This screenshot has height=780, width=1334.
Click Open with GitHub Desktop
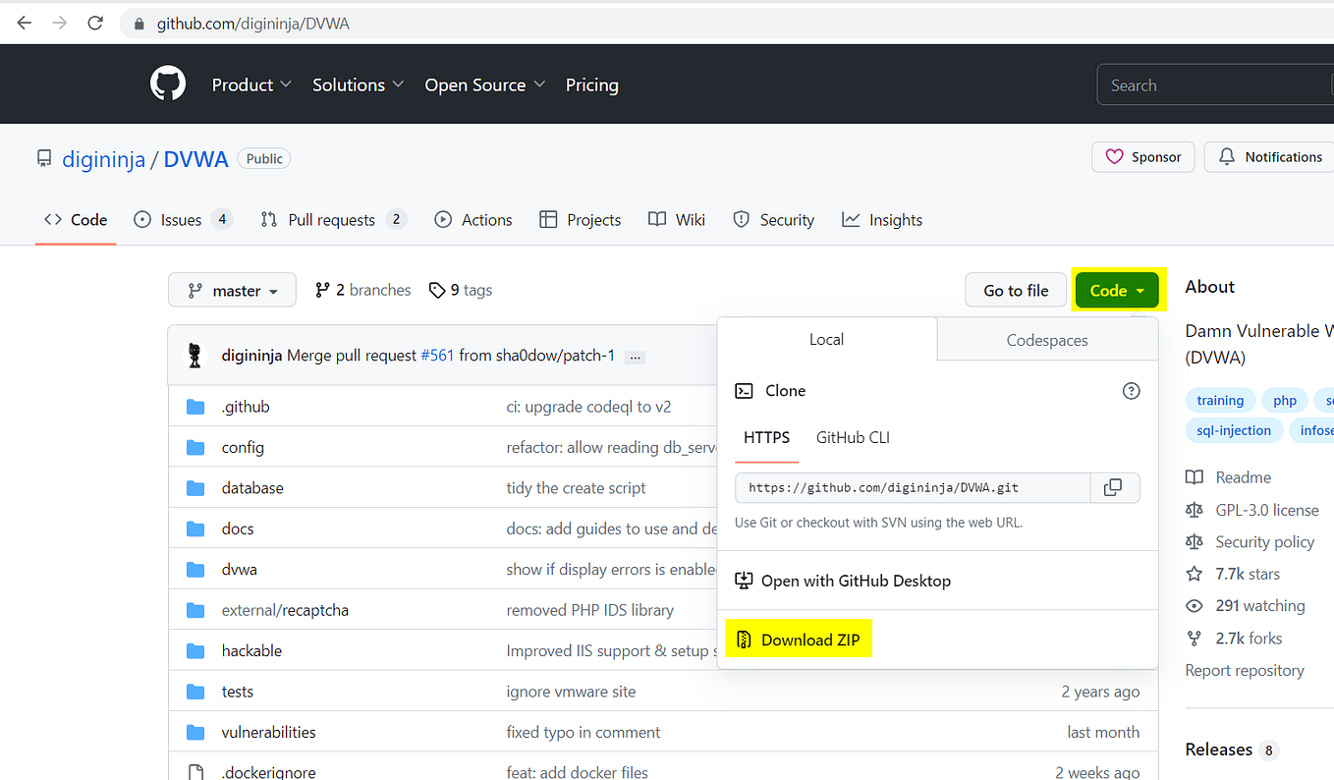click(x=843, y=581)
